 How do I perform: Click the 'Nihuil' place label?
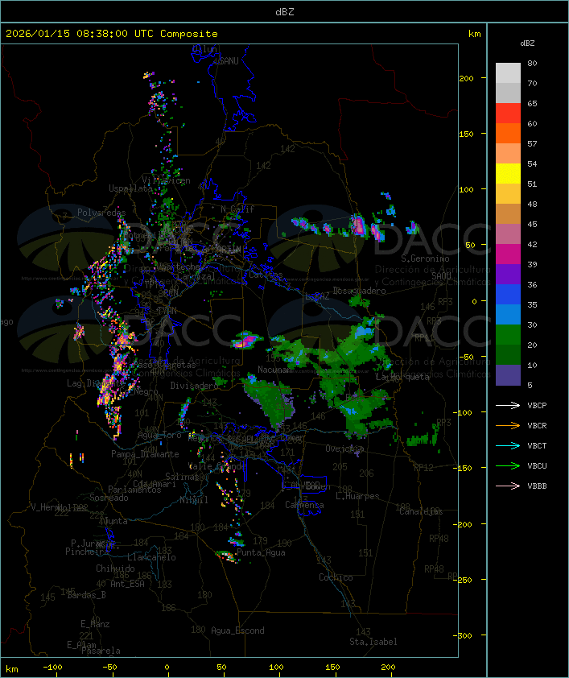(x=194, y=500)
